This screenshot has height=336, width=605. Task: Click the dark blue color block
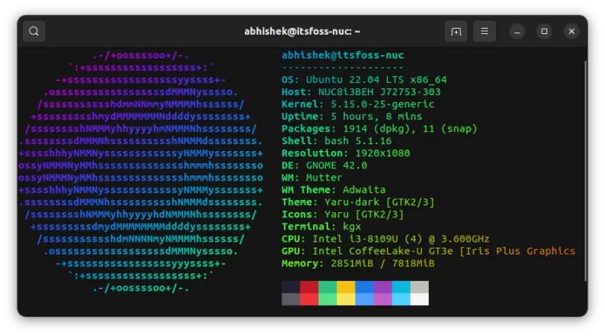pos(365,287)
